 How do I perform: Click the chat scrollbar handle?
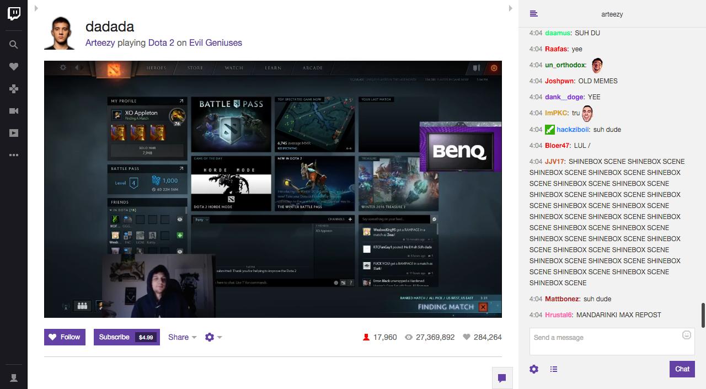coord(703,315)
